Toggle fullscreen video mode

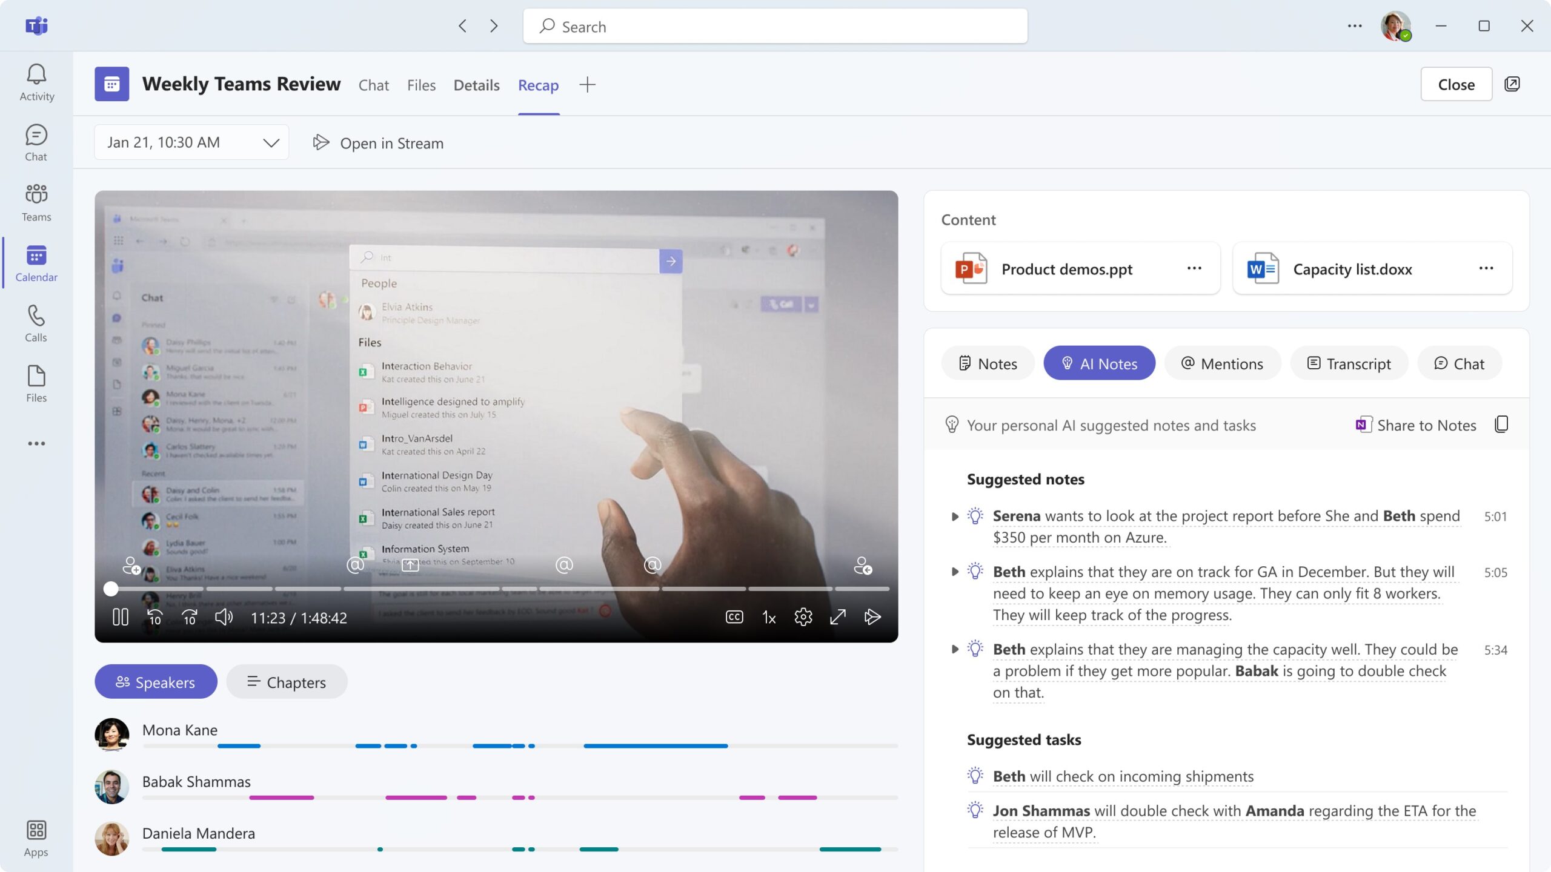point(837,618)
